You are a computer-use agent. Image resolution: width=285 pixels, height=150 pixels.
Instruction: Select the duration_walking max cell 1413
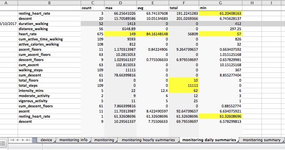[x=120, y=24]
